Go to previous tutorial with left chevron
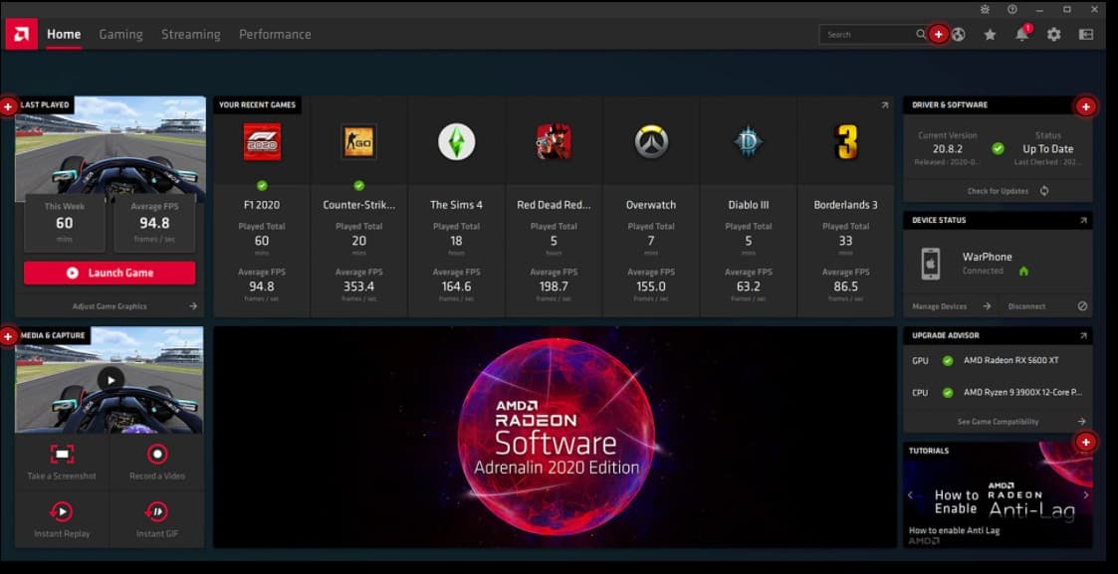 [911, 495]
